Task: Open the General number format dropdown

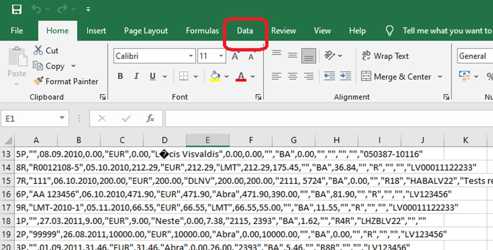Action: [475, 56]
